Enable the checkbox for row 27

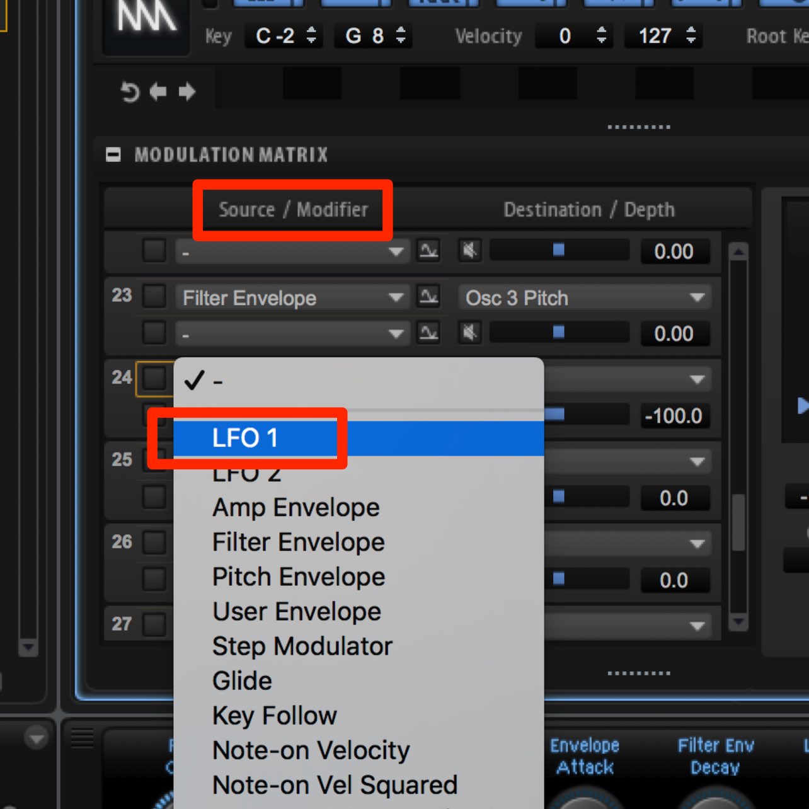pyautogui.click(x=154, y=624)
